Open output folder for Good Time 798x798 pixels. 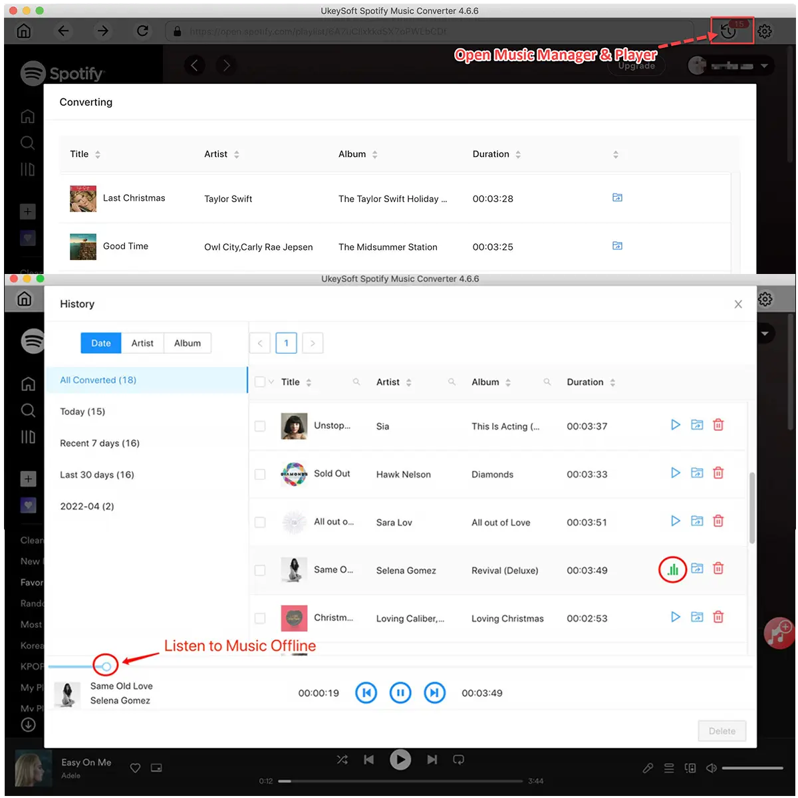coord(617,245)
